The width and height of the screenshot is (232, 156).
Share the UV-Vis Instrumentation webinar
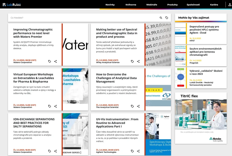(x=138, y=151)
